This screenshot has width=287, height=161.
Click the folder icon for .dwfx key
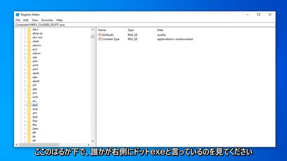[29, 42]
